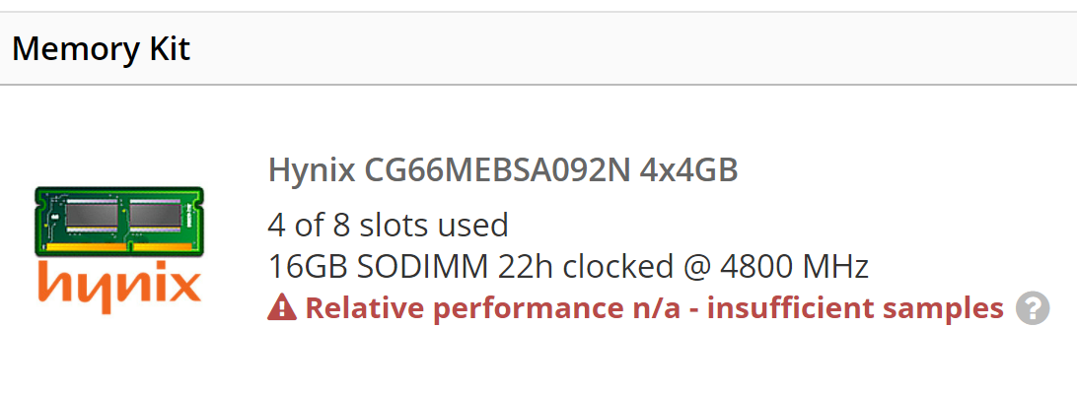Click the gray question mark help icon
The height and width of the screenshot is (394, 1077).
tap(1032, 308)
